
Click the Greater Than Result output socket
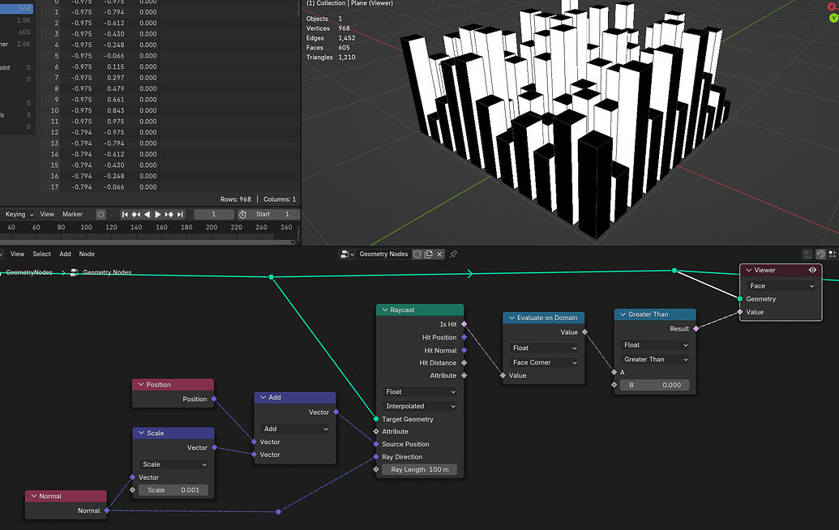pyautogui.click(x=696, y=329)
